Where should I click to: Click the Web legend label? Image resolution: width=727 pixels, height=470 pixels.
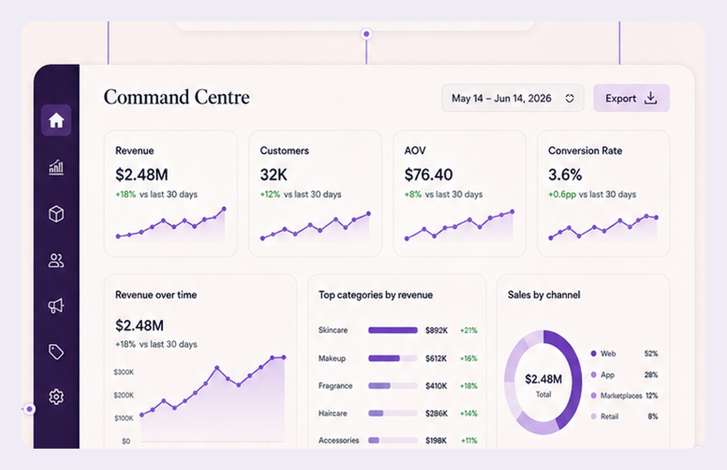point(608,353)
